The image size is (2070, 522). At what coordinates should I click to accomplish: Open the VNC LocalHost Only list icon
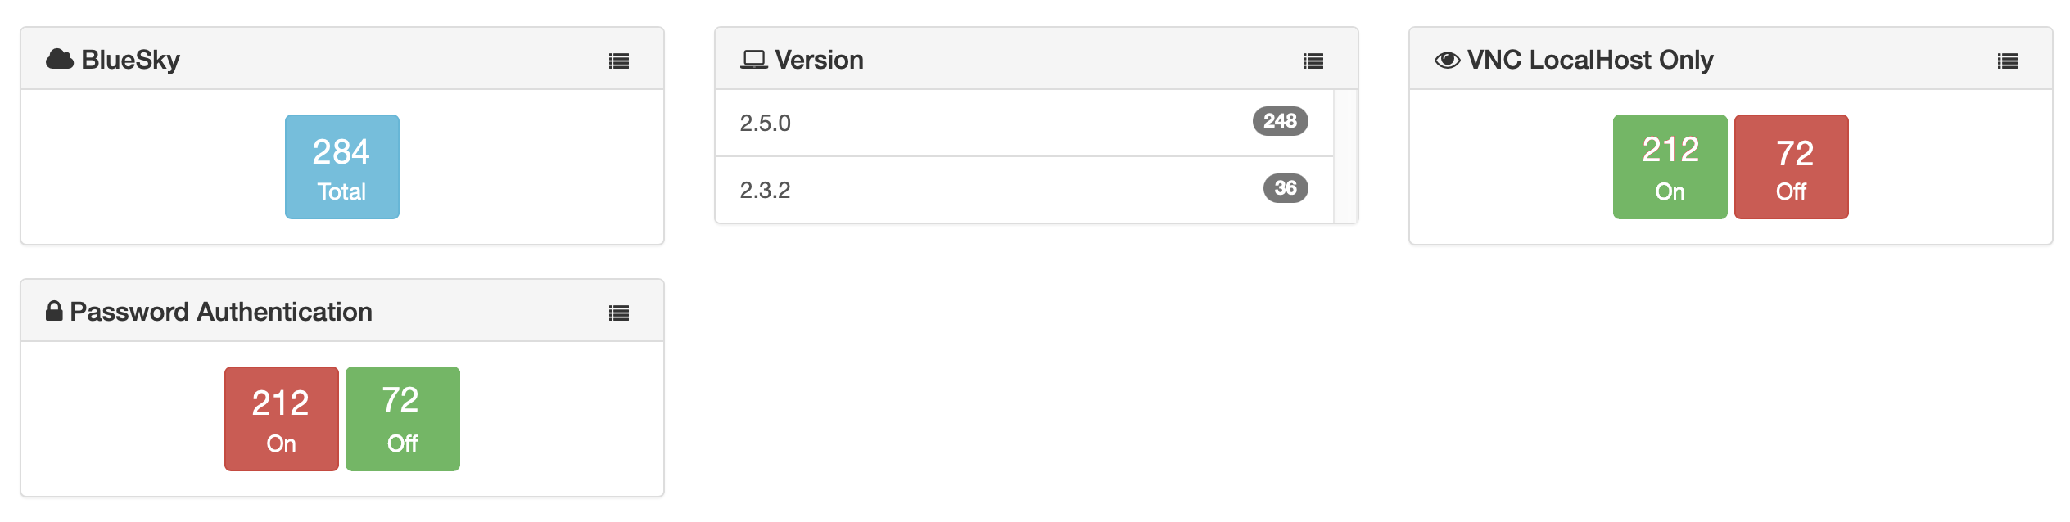tap(2008, 61)
